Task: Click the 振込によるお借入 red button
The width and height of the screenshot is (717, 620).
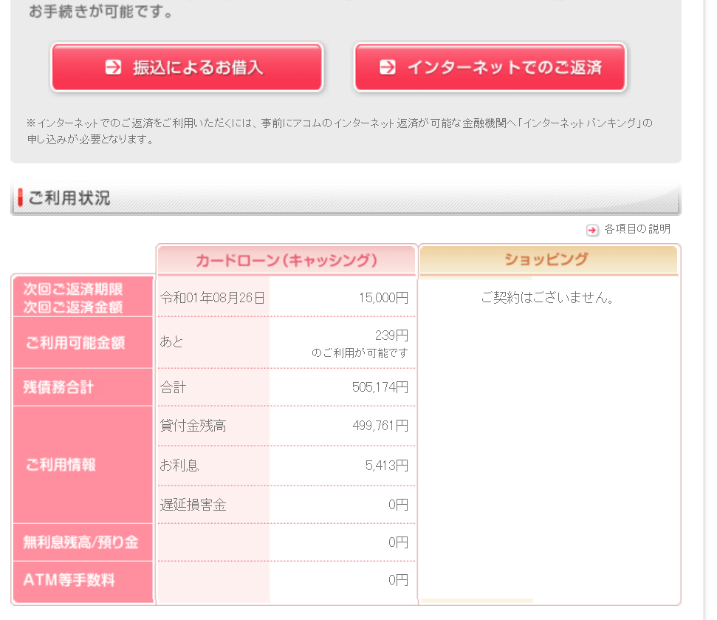Action: [187, 67]
